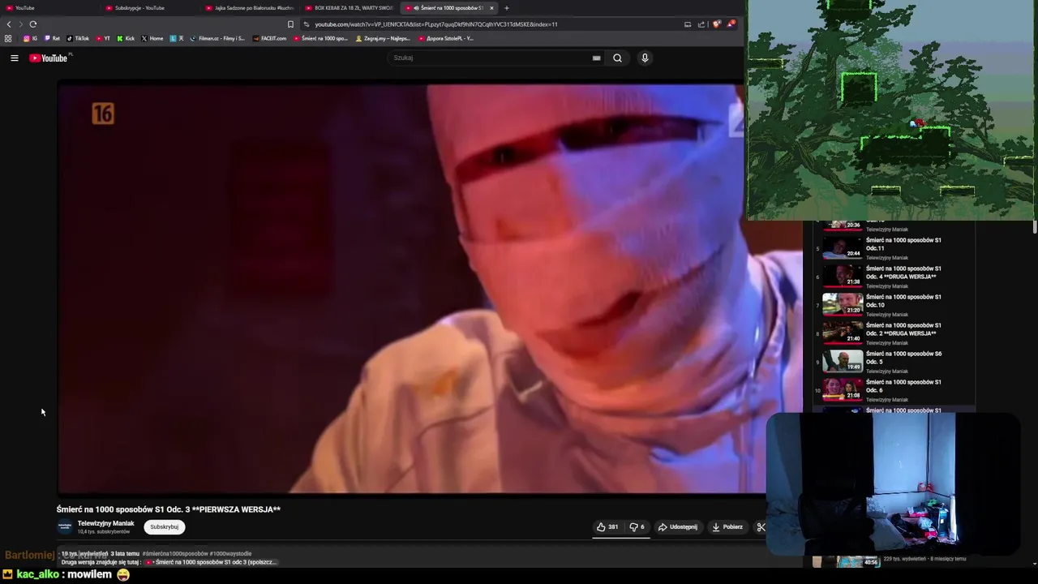
Task: Open the X Home bookmark
Action: (152, 38)
